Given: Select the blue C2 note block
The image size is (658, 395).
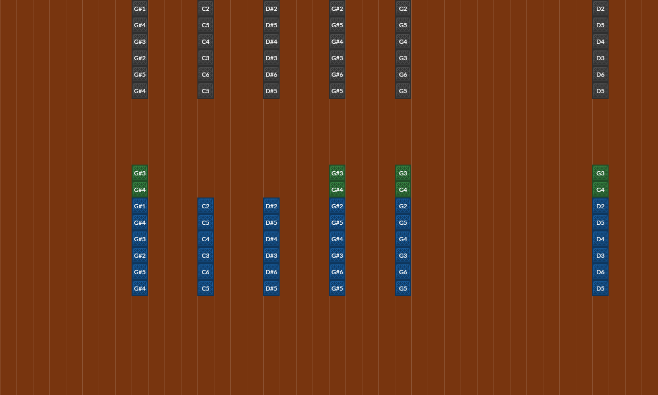Looking at the screenshot, I should tap(206, 206).
